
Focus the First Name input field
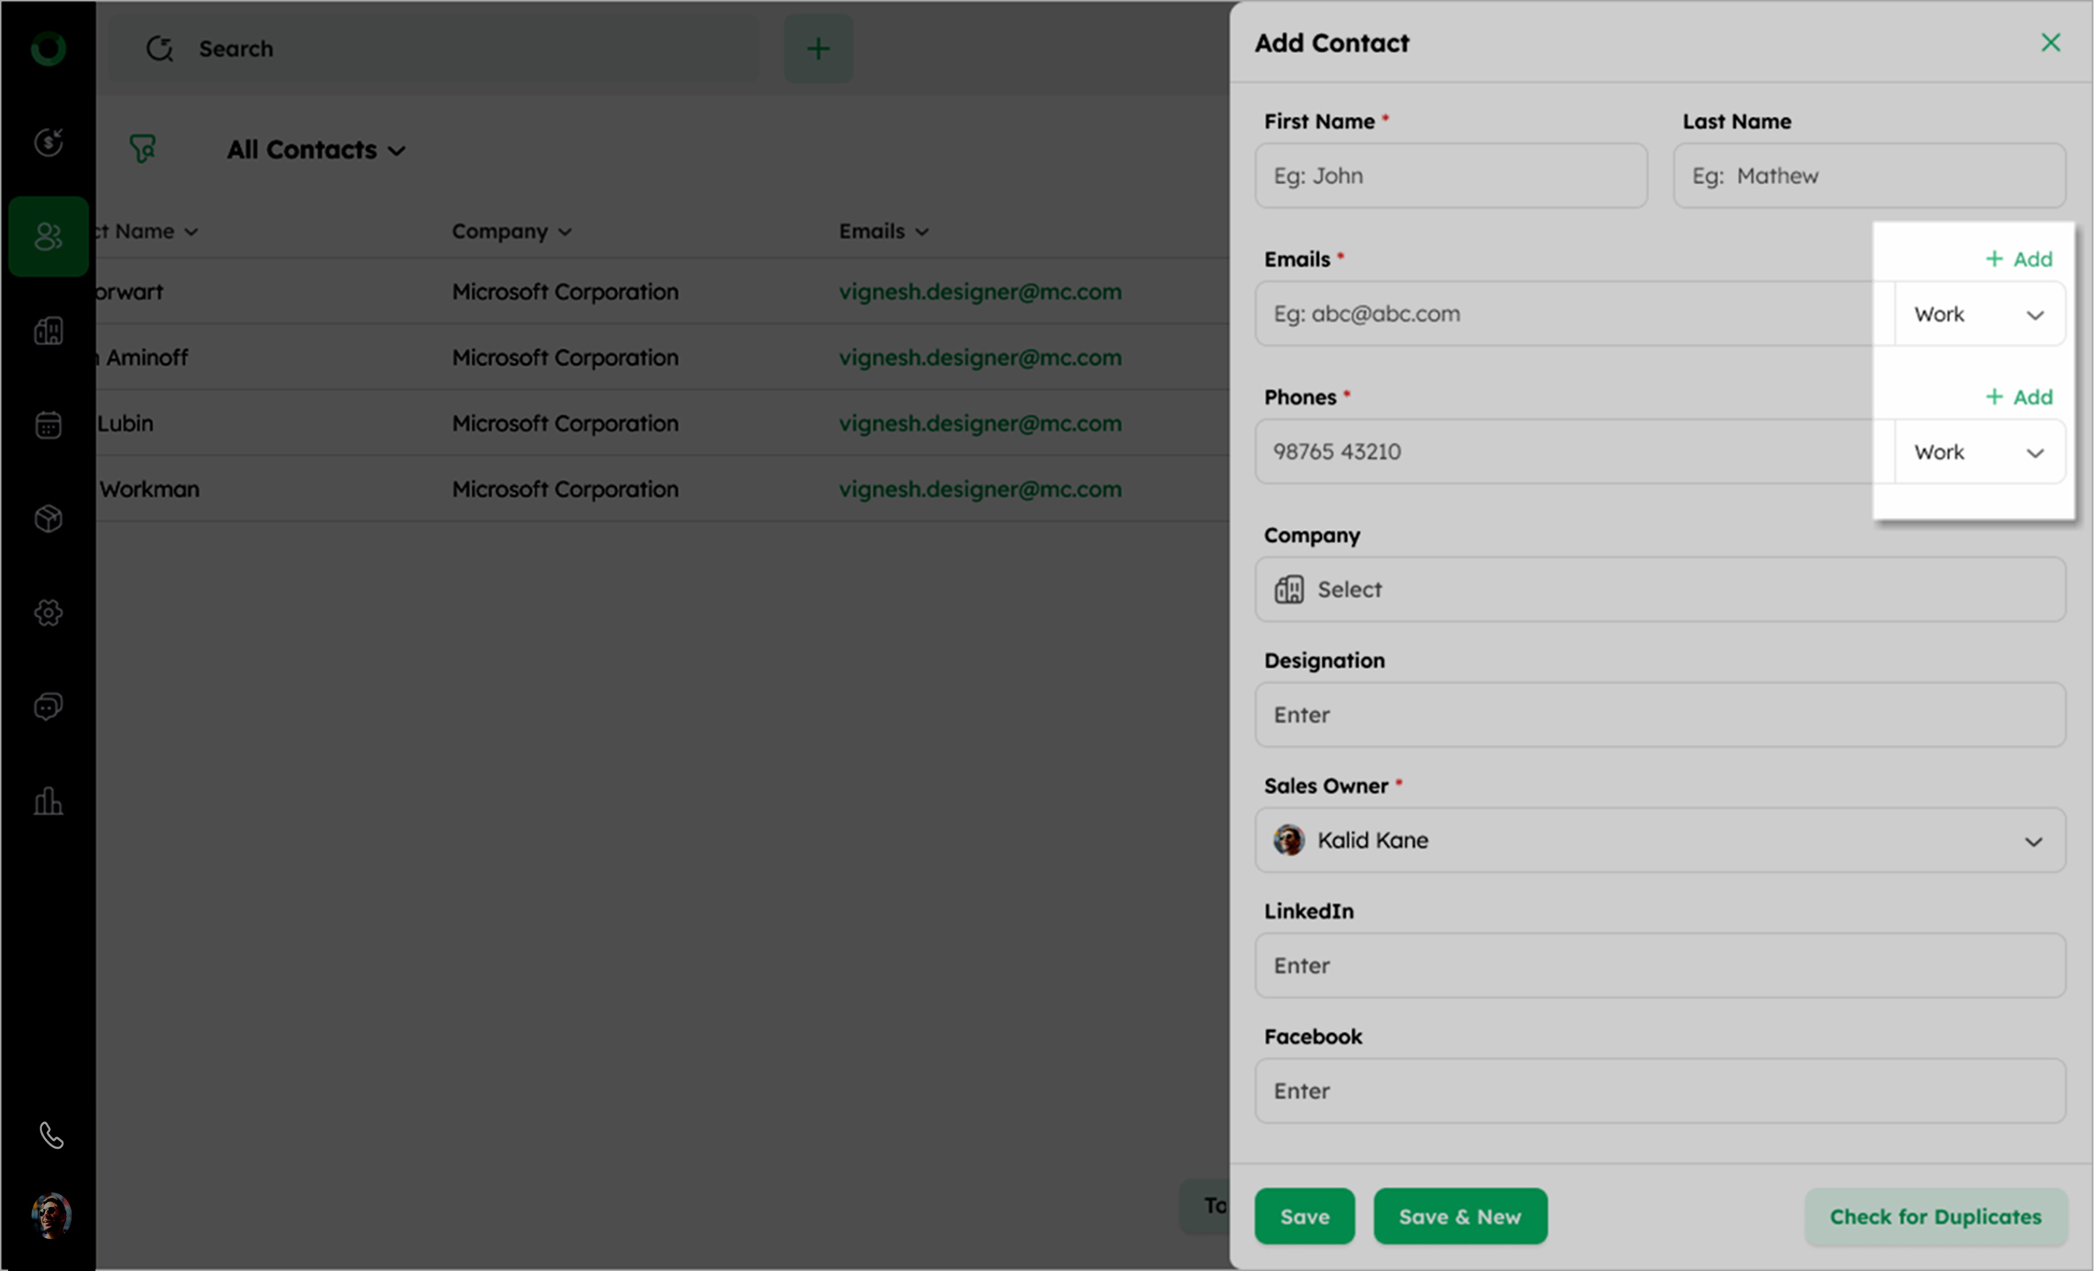pos(1450,176)
